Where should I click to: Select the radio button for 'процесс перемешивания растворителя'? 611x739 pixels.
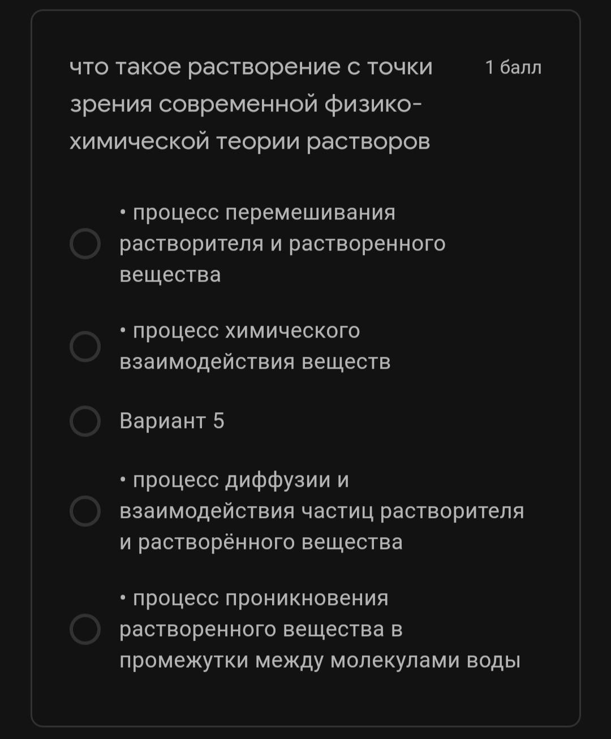point(85,244)
